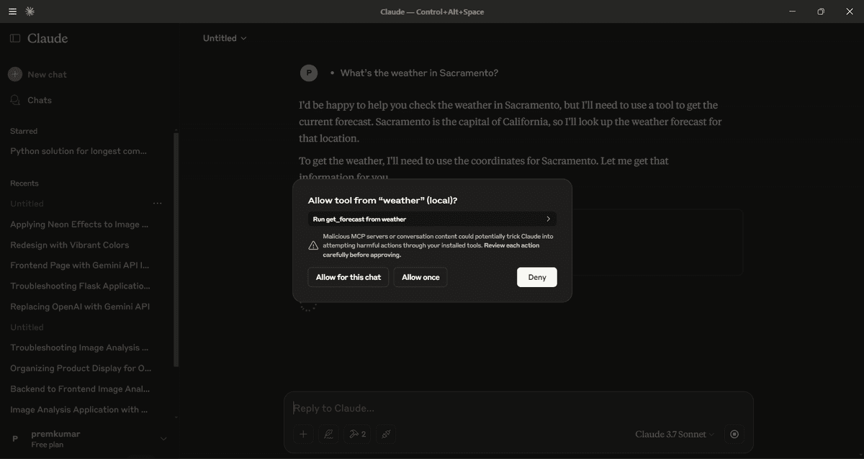Collapse the sidebar with the panel icon

[15, 38]
